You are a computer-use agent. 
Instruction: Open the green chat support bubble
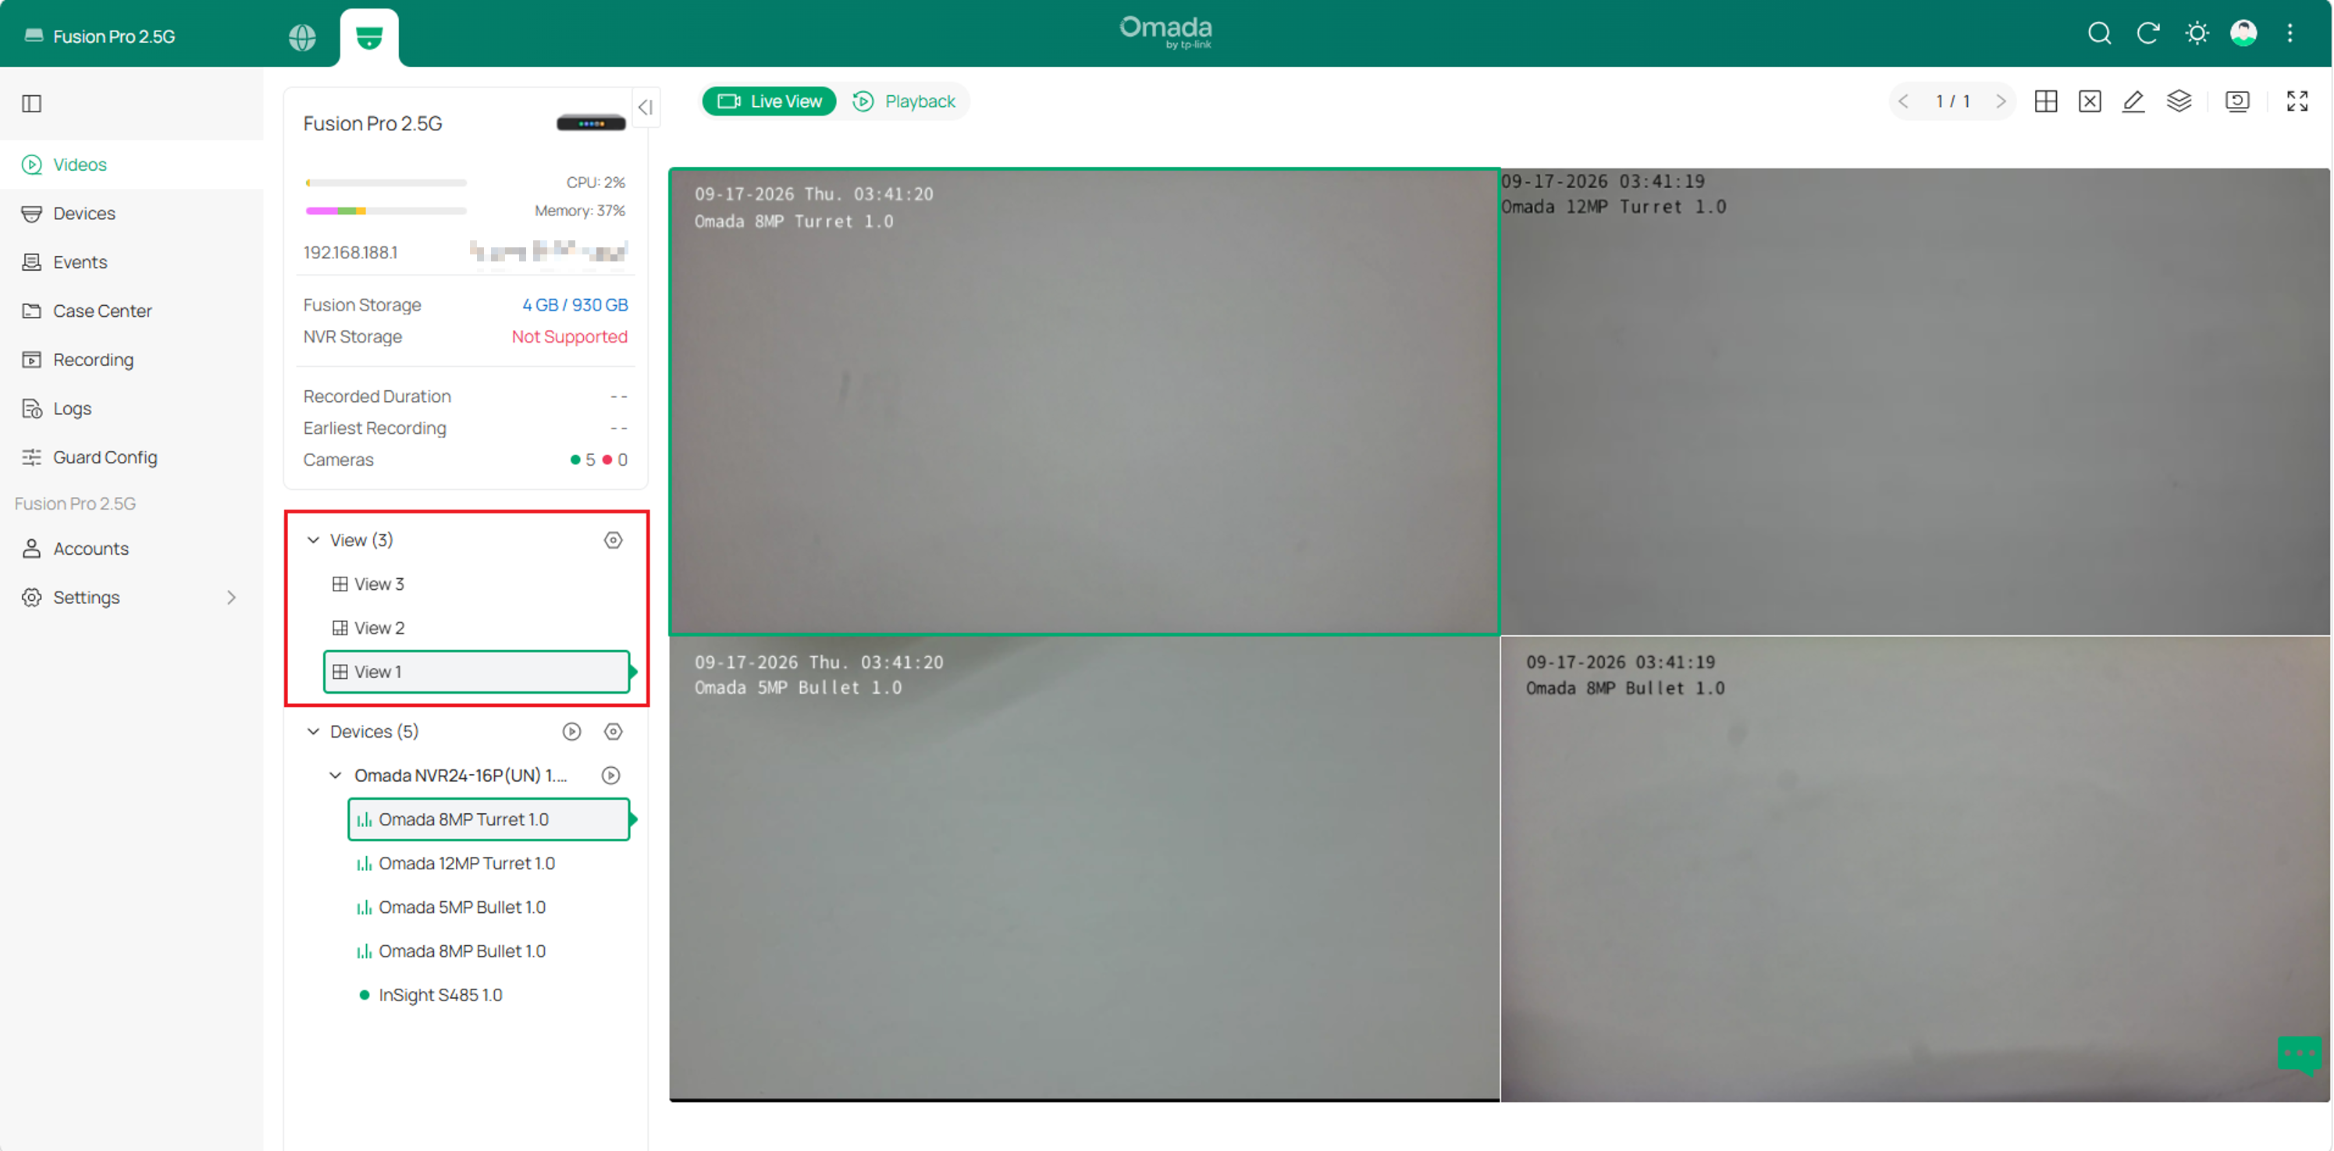point(2300,1054)
